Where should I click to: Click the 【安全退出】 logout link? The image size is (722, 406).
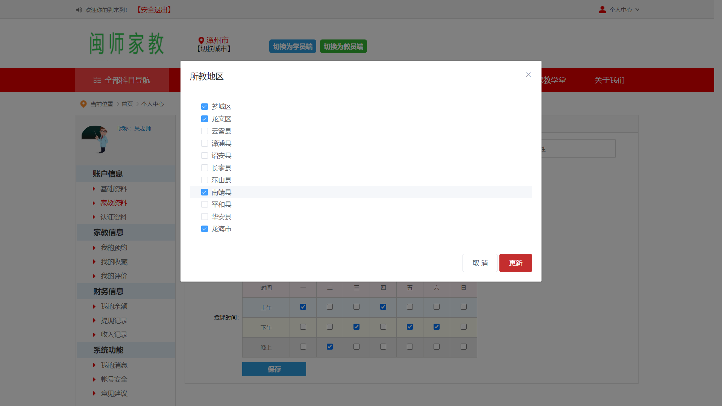pyautogui.click(x=154, y=10)
